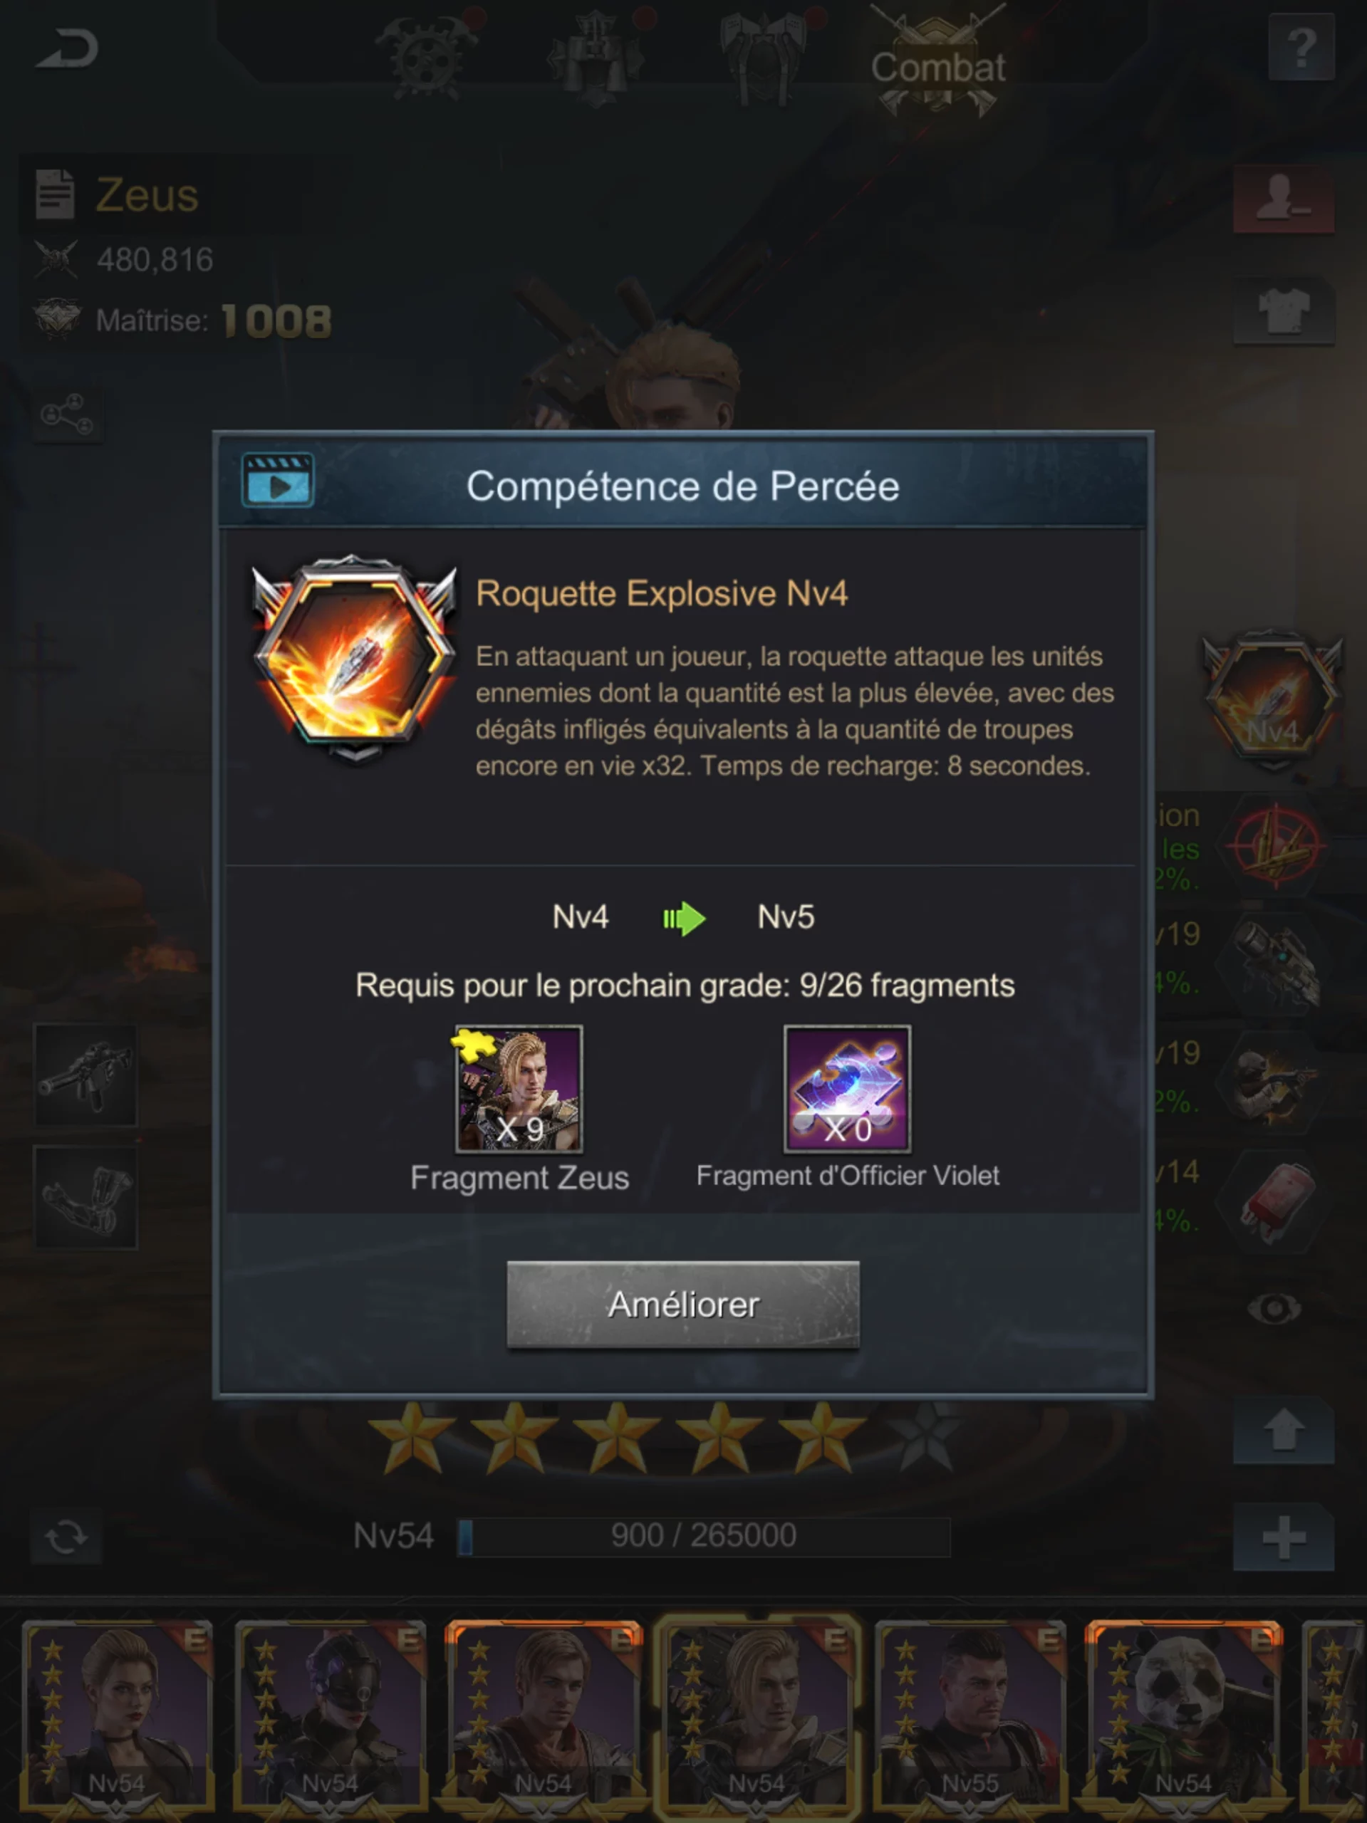
Task: Play the skill preview video icon
Action: point(278,480)
